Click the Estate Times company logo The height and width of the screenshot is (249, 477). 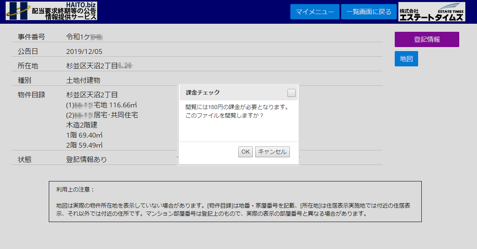click(431, 12)
